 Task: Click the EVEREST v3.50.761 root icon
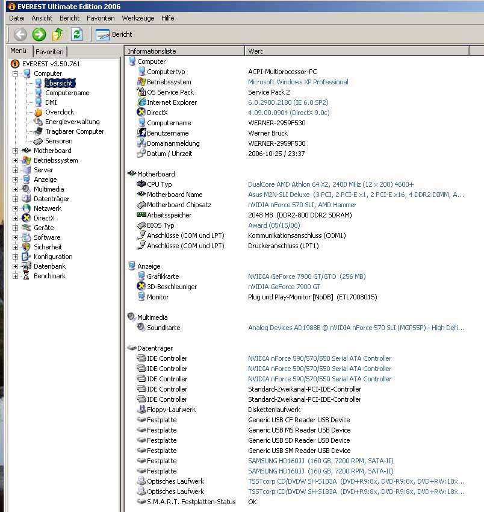point(15,64)
